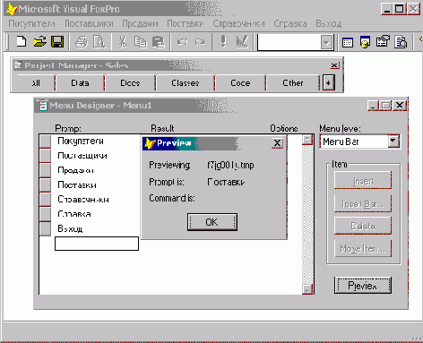Click the Modify Form ruler icon

point(242,41)
